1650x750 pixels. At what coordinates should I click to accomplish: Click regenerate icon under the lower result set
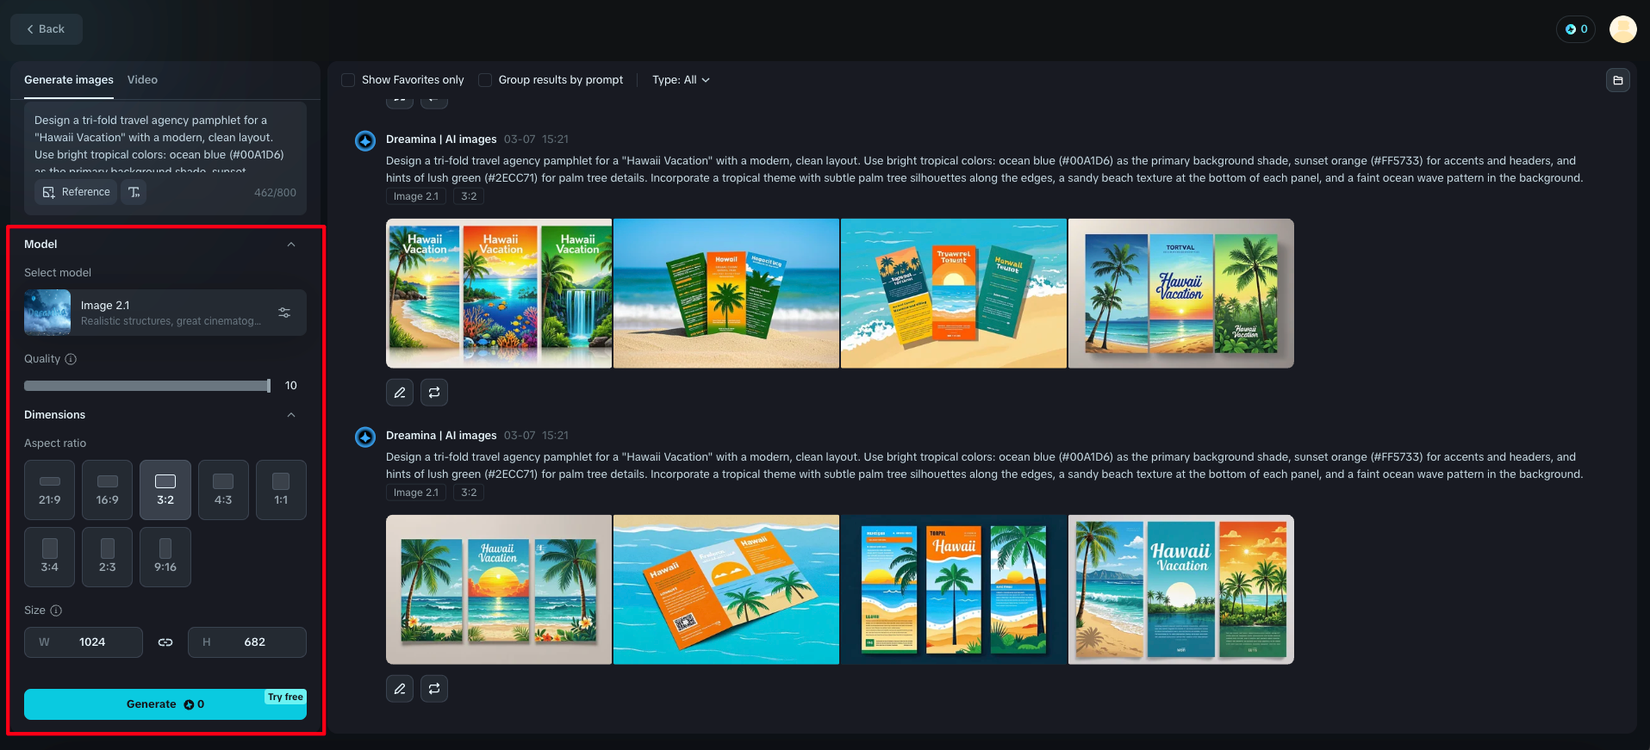pos(434,689)
